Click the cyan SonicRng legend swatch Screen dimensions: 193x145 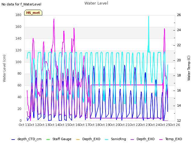click(107, 140)
